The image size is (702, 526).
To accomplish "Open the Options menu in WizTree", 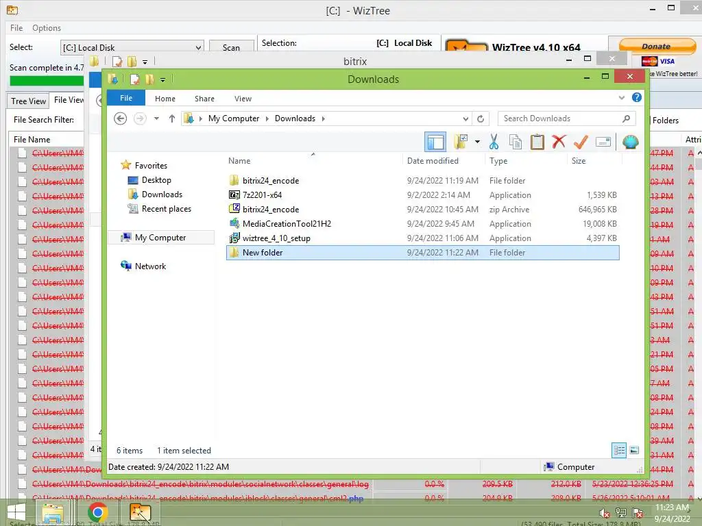I will [46, 27].
